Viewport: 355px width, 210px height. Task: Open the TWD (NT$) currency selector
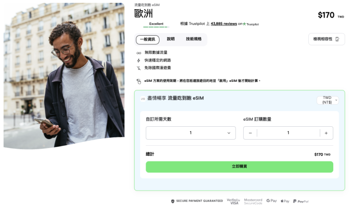(x=328, y=100)
